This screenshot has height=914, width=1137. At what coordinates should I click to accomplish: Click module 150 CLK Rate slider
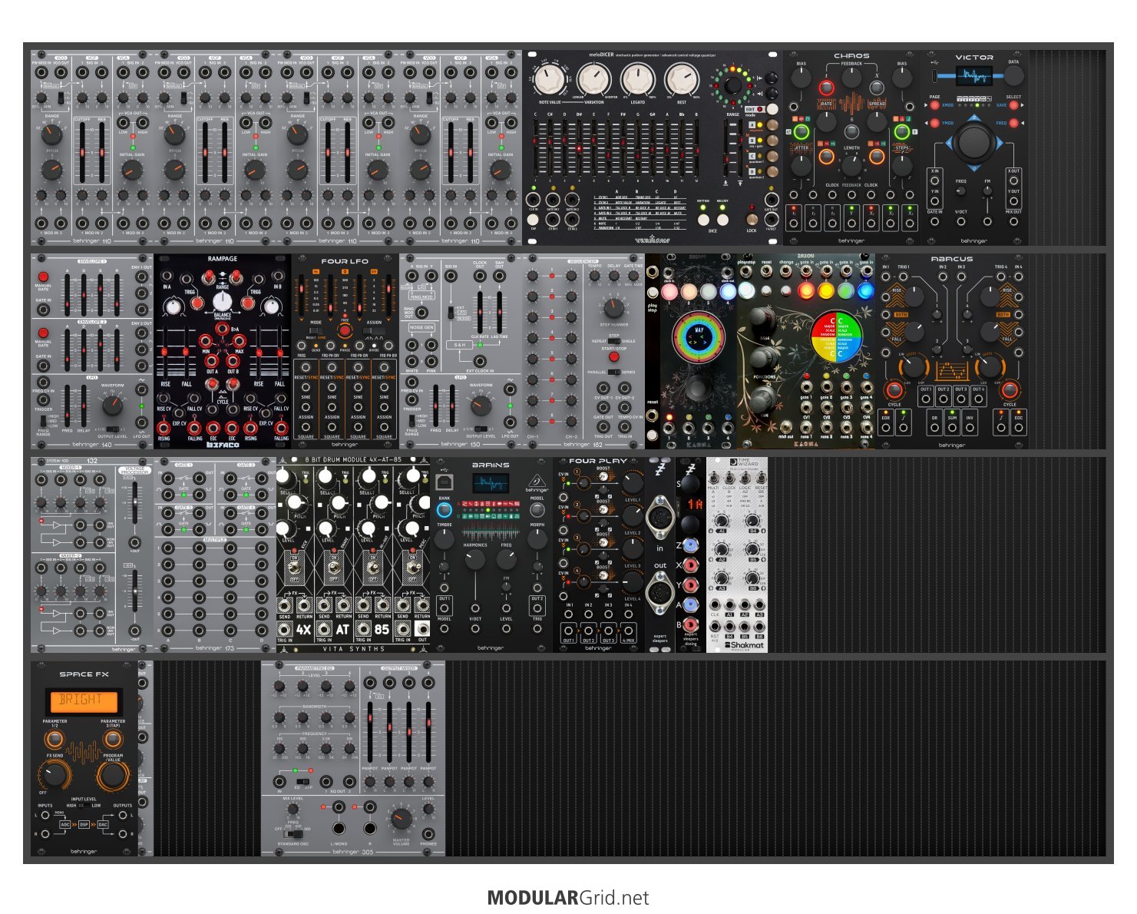(x=481, y=312)
